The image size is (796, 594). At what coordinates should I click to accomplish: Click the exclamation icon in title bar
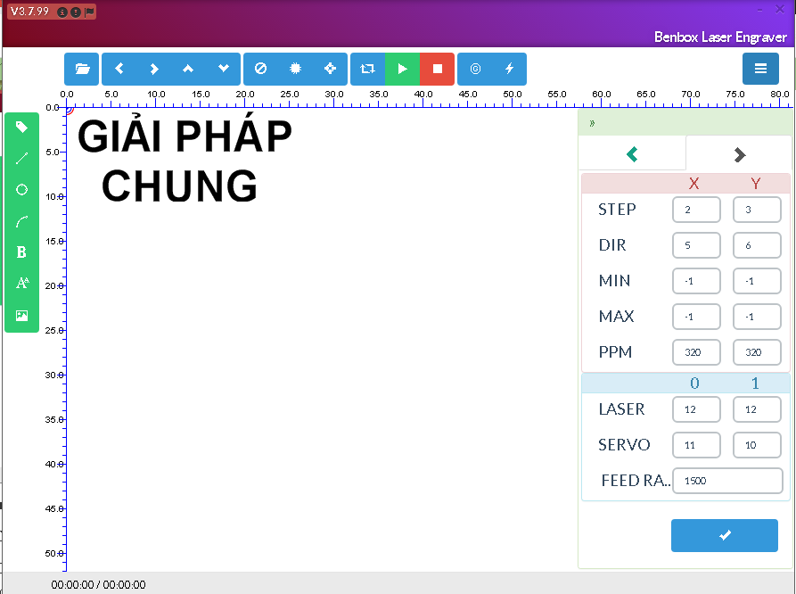[x=76, y=12]
